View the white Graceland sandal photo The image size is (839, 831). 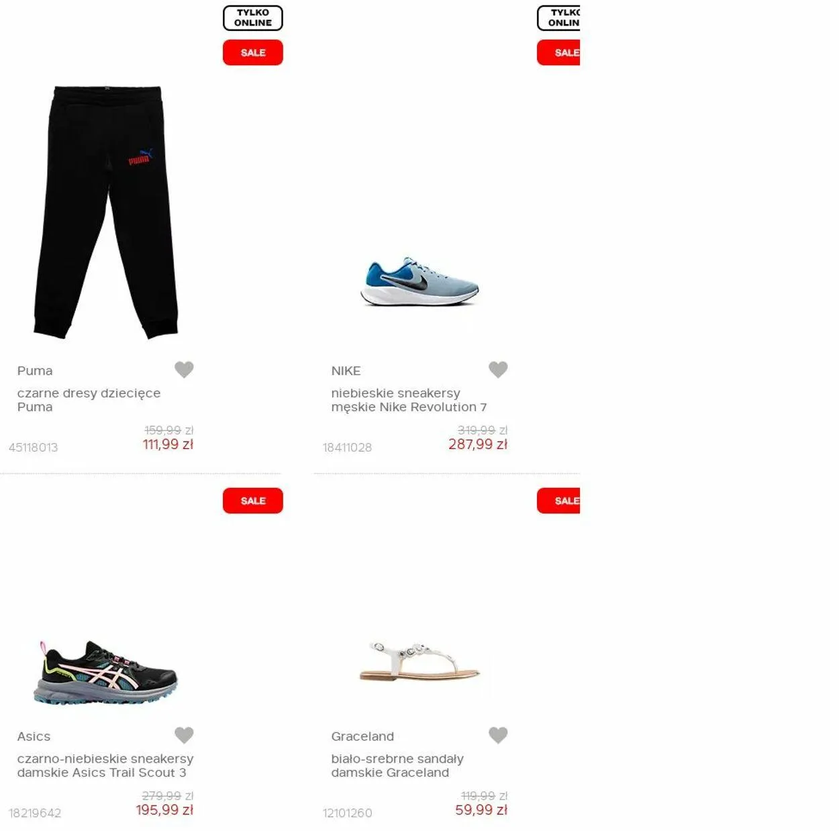tap(419, 661)
